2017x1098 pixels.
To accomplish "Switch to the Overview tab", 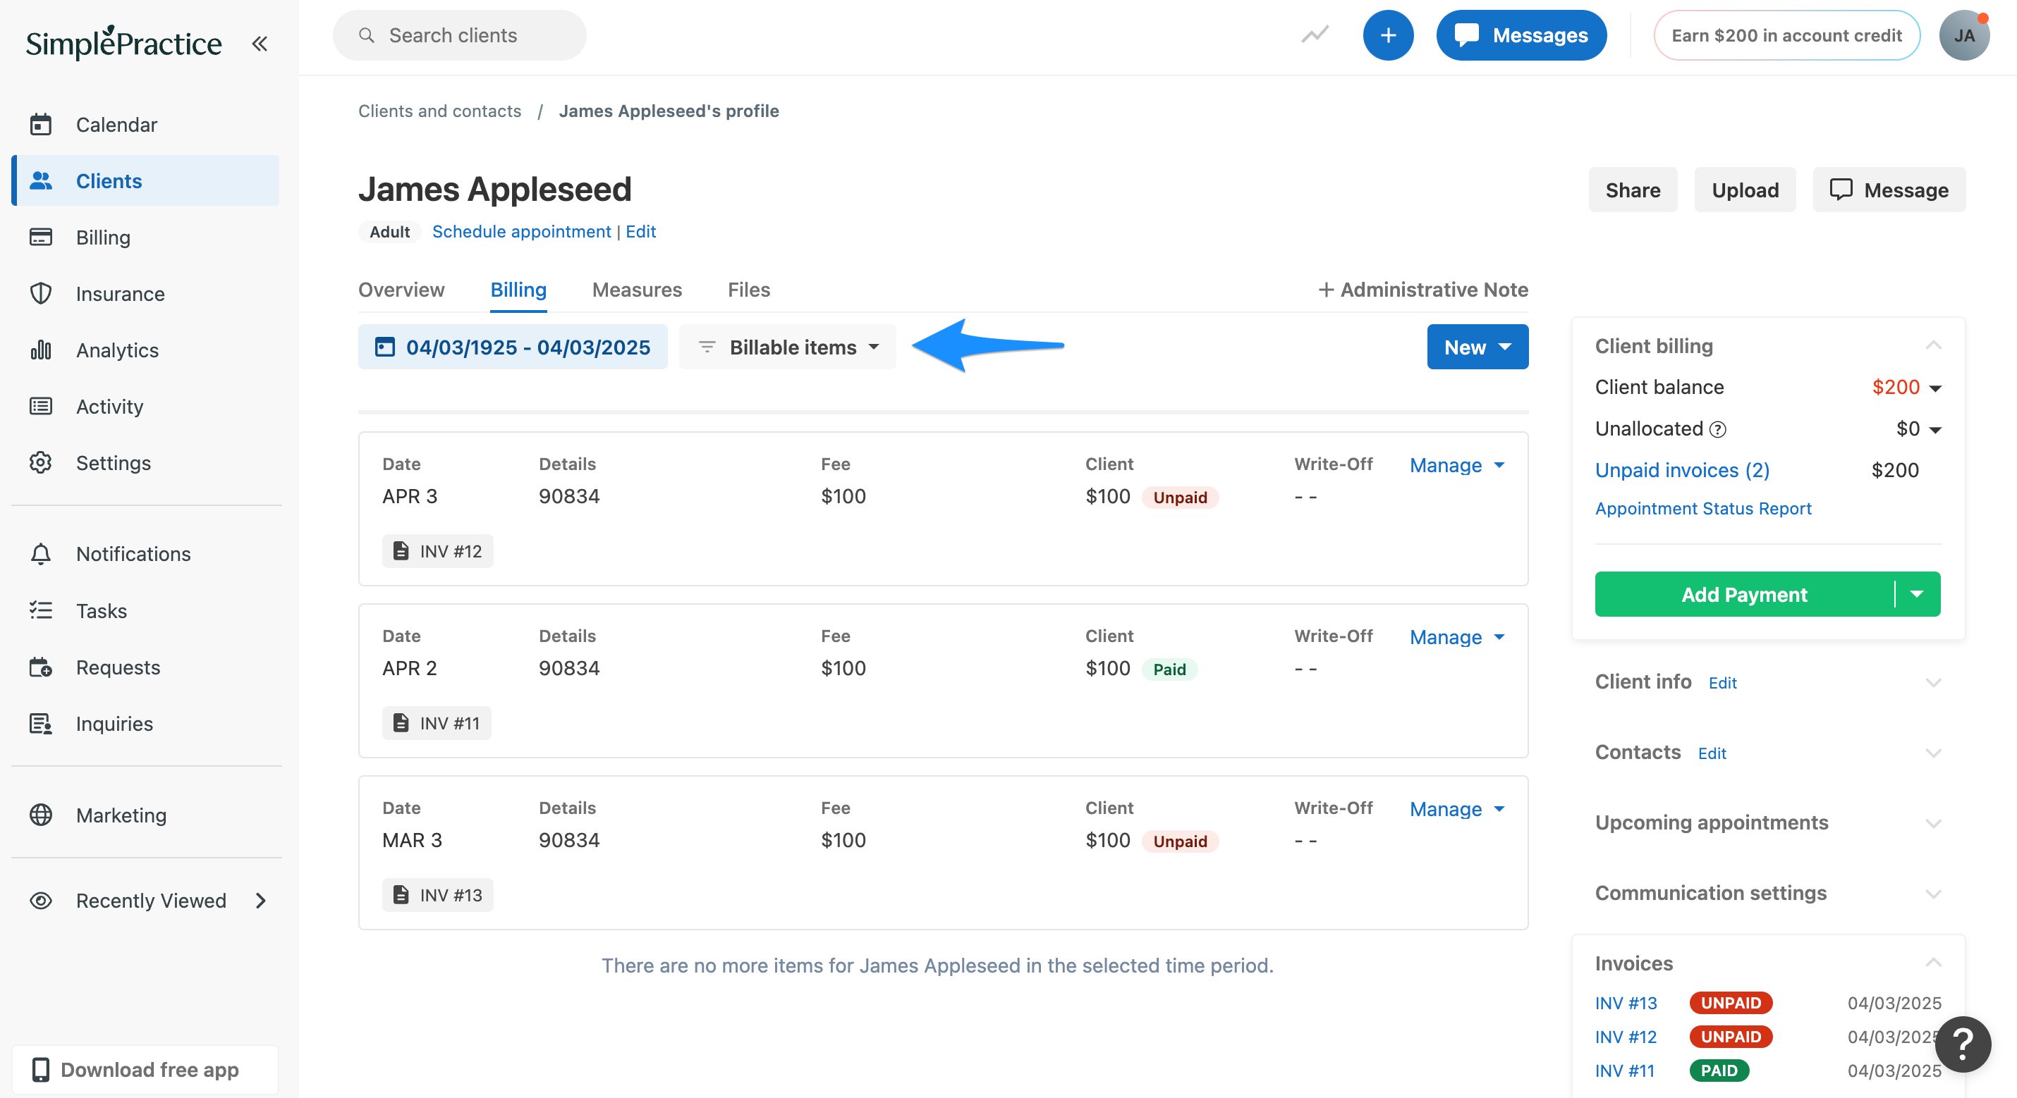I will pyautogui.click(x=401, y=290).
